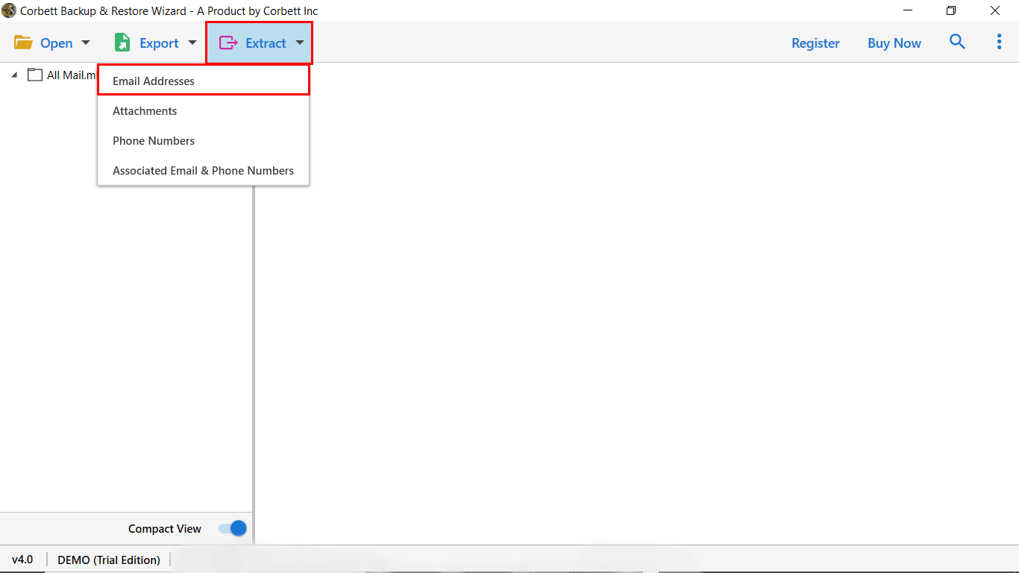The height and width of the screenshot is (573, 1019).
Task: Click the green Export icon
Action: [x=122, y=43]
